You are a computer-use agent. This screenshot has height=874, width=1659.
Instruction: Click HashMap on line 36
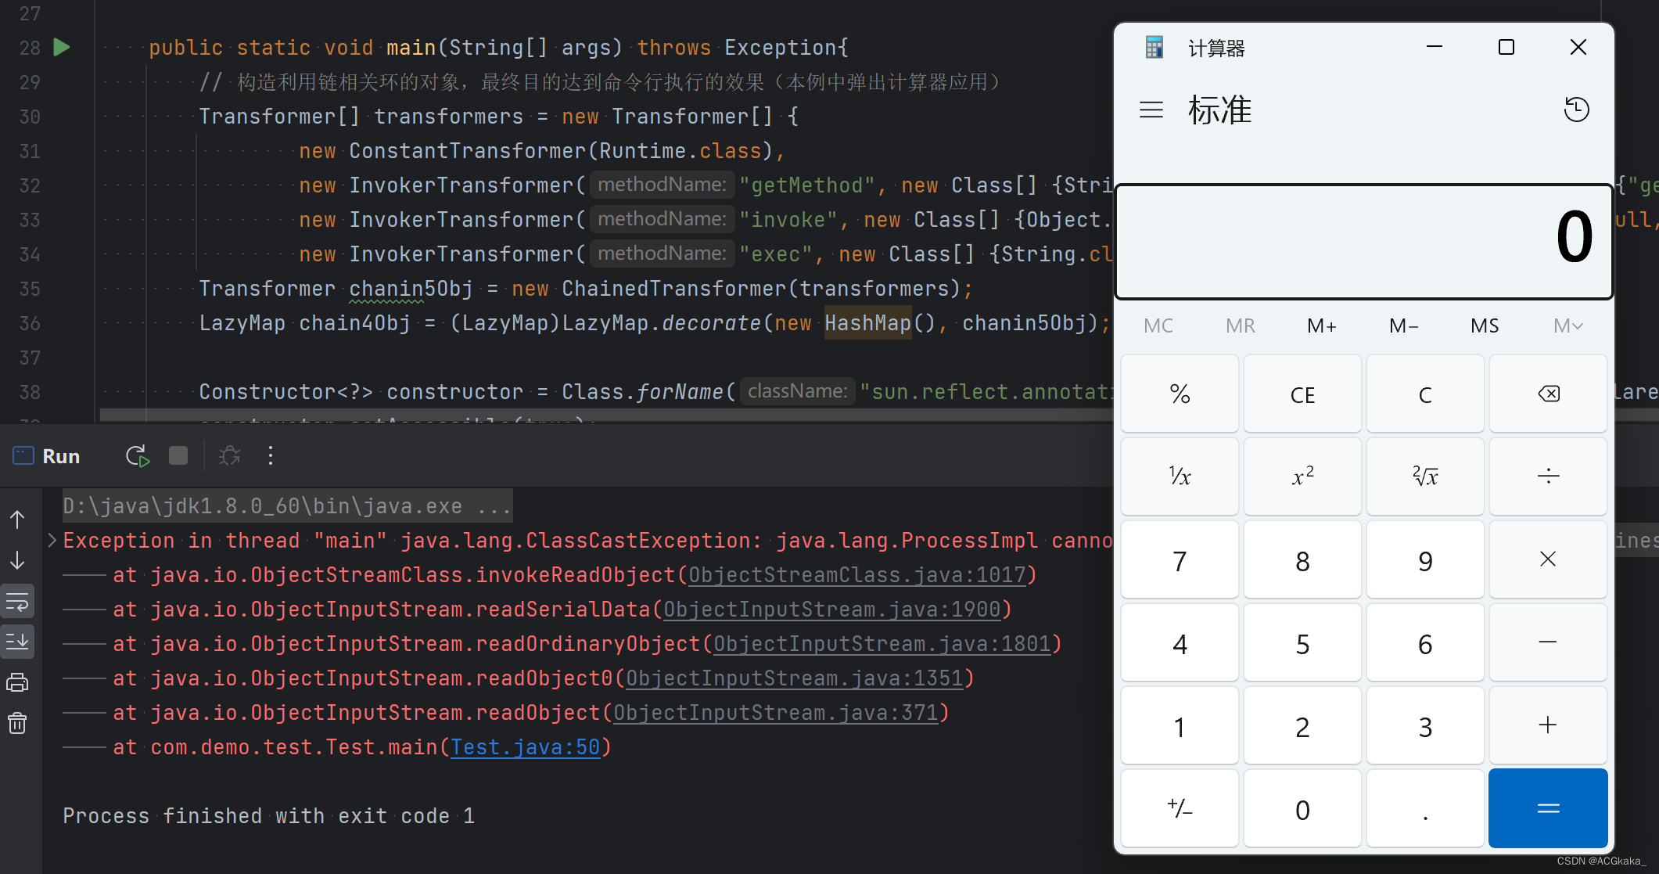point(868,323)
